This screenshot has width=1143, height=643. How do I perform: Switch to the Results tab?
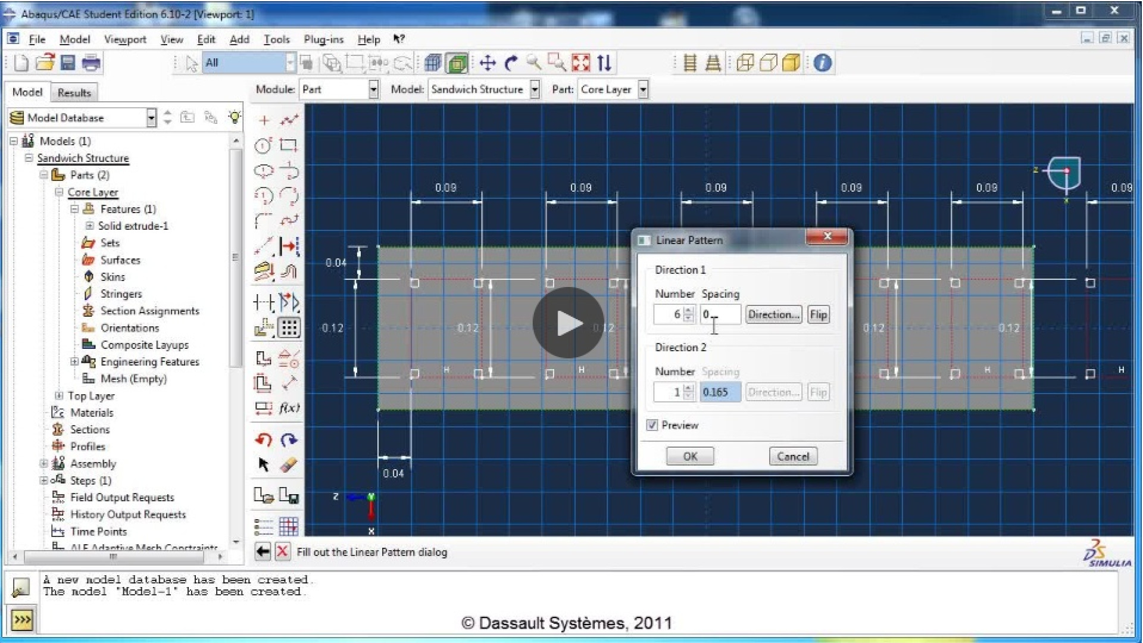coord(74,92)
